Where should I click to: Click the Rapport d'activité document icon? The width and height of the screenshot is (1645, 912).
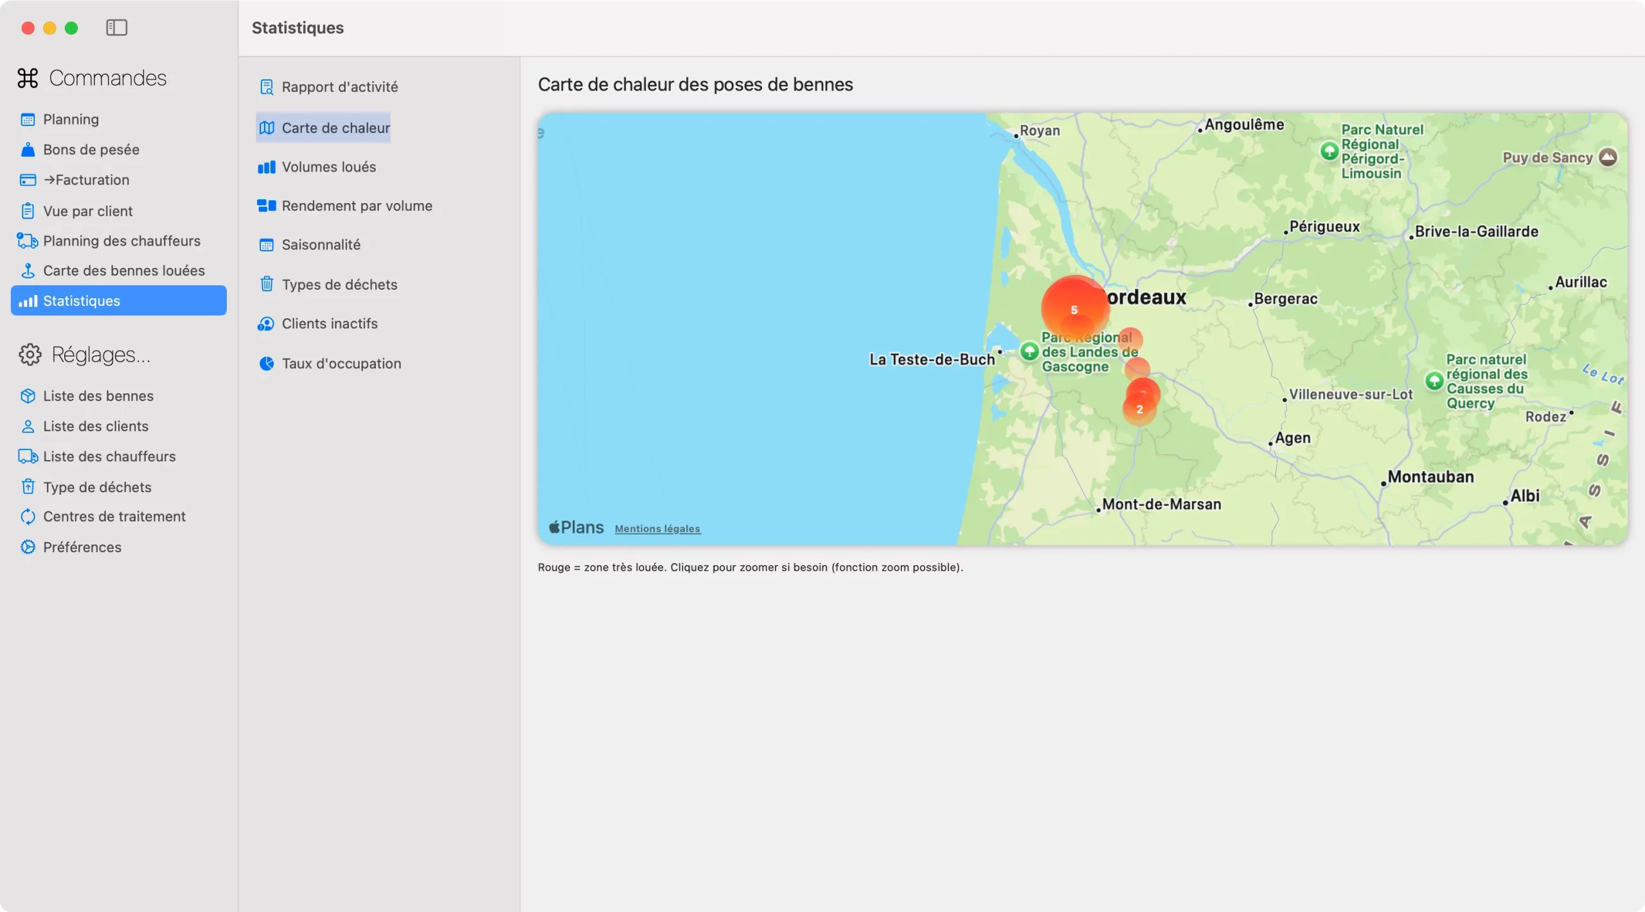point(267,87)
